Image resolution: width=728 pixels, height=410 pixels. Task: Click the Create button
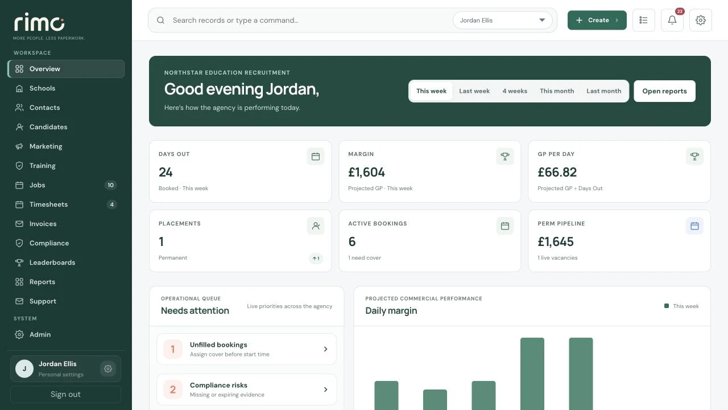(x=597, y=20)
